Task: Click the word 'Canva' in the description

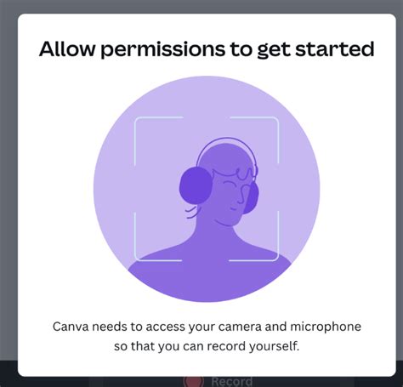Action: coord(71,327)
